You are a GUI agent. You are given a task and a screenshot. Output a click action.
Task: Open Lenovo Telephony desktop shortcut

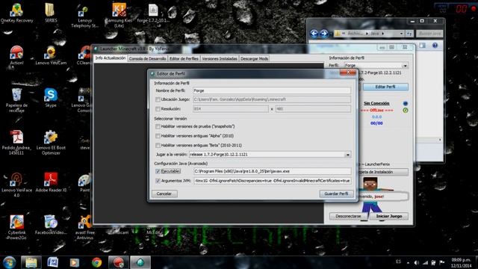(x=84, y=16)
